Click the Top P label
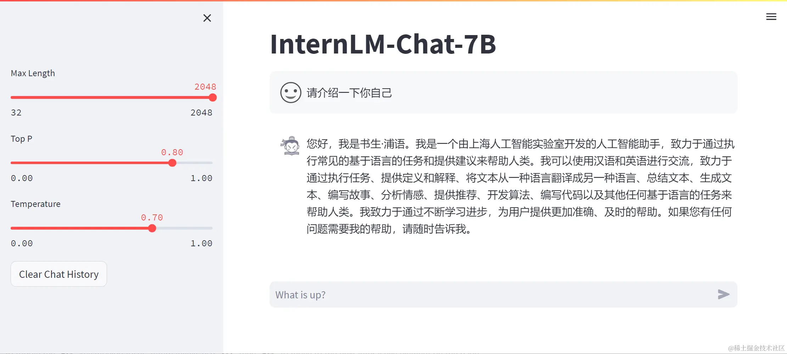The height and width of the screenshot is (354, 787). [21, 139]
